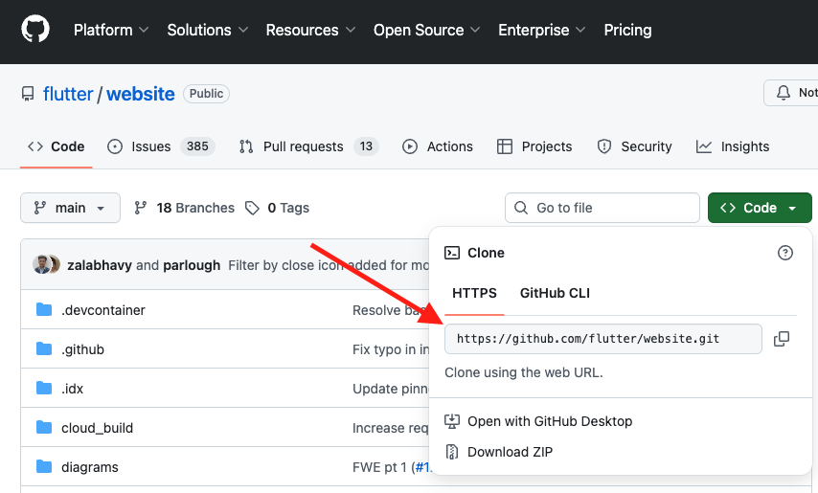This screenshot has height=493, width=818.
Task: Click the commit author avatars
Action: (x=46, y=265)
